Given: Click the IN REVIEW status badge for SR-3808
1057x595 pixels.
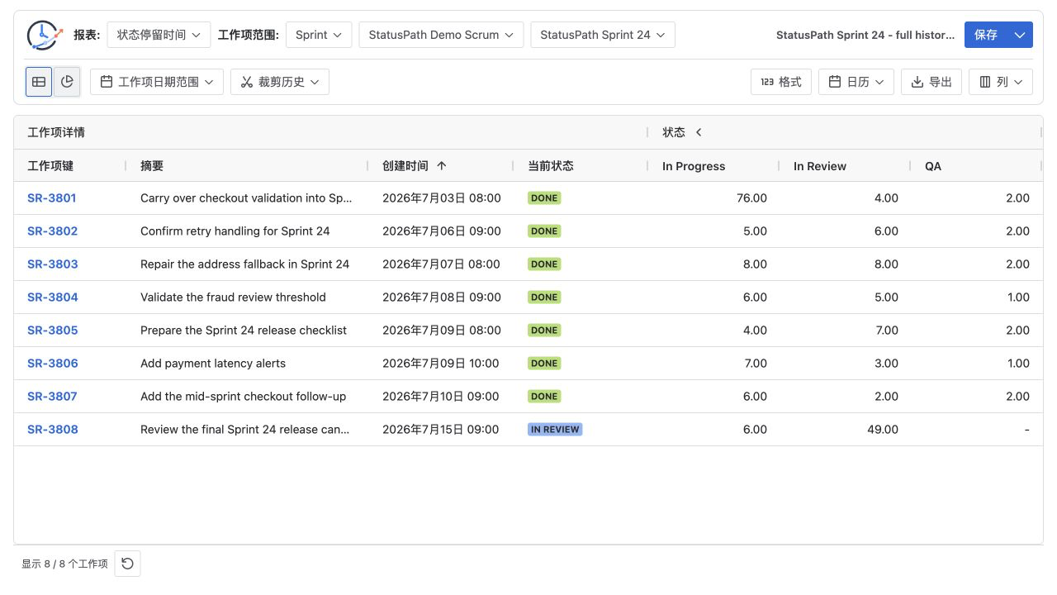Looking at the screenshot, I should (555, 430).
